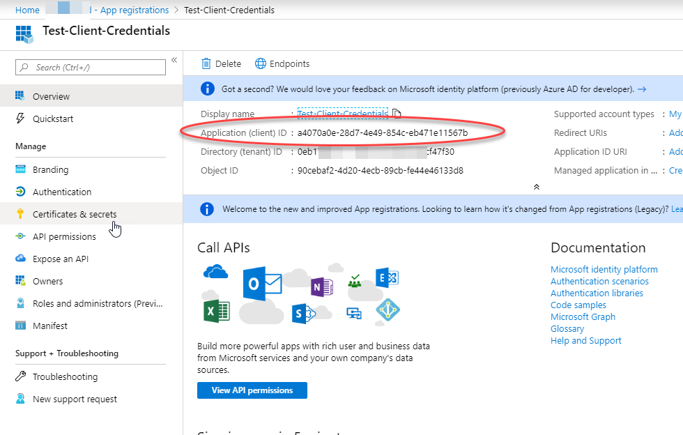Create a New support request
The image size is (683, 435).
[91, 398]
